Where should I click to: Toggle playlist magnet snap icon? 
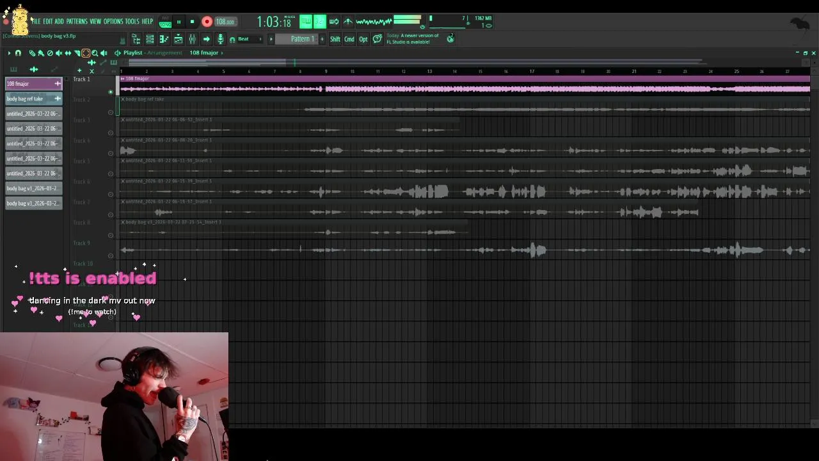point(18,53)
